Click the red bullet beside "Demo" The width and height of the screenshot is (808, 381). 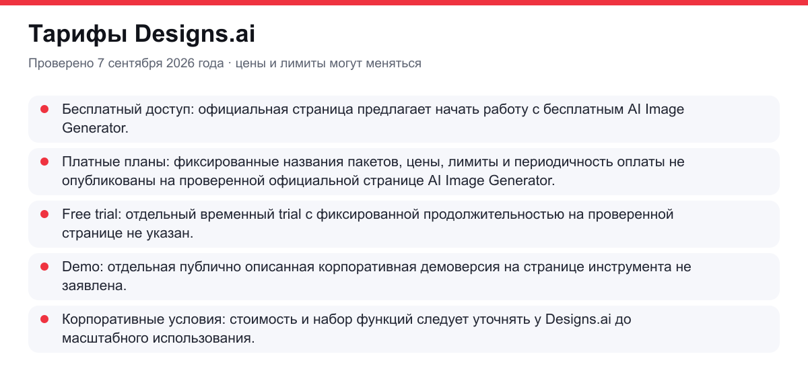click(44, 267)
